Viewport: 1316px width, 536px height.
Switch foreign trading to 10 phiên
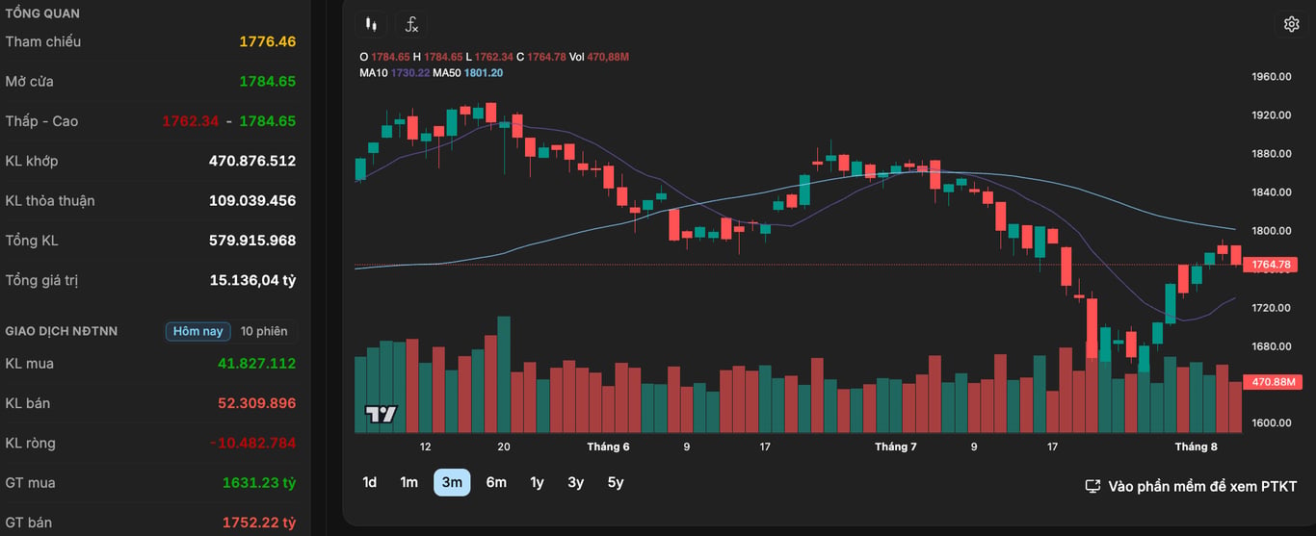(264, 331)
